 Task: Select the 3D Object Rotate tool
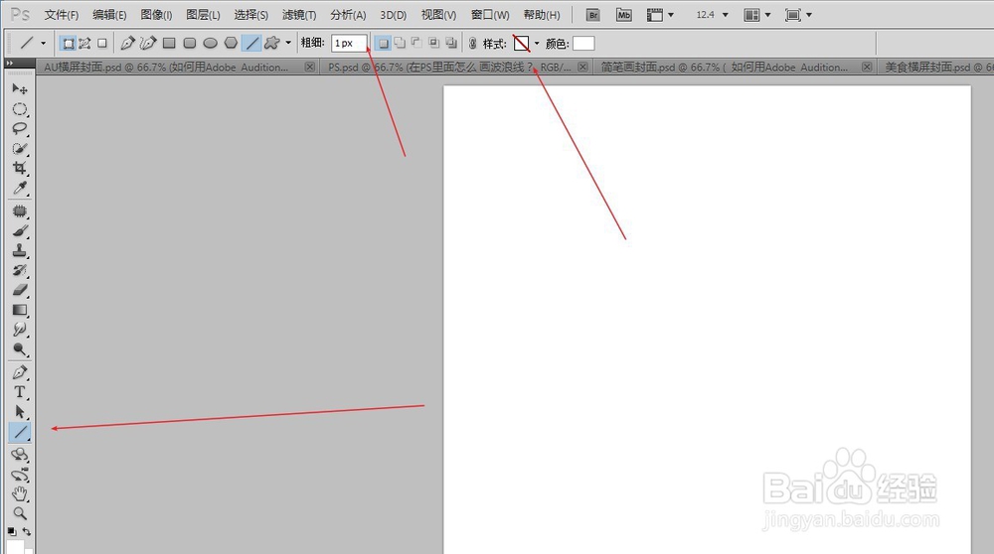(20, 455)
